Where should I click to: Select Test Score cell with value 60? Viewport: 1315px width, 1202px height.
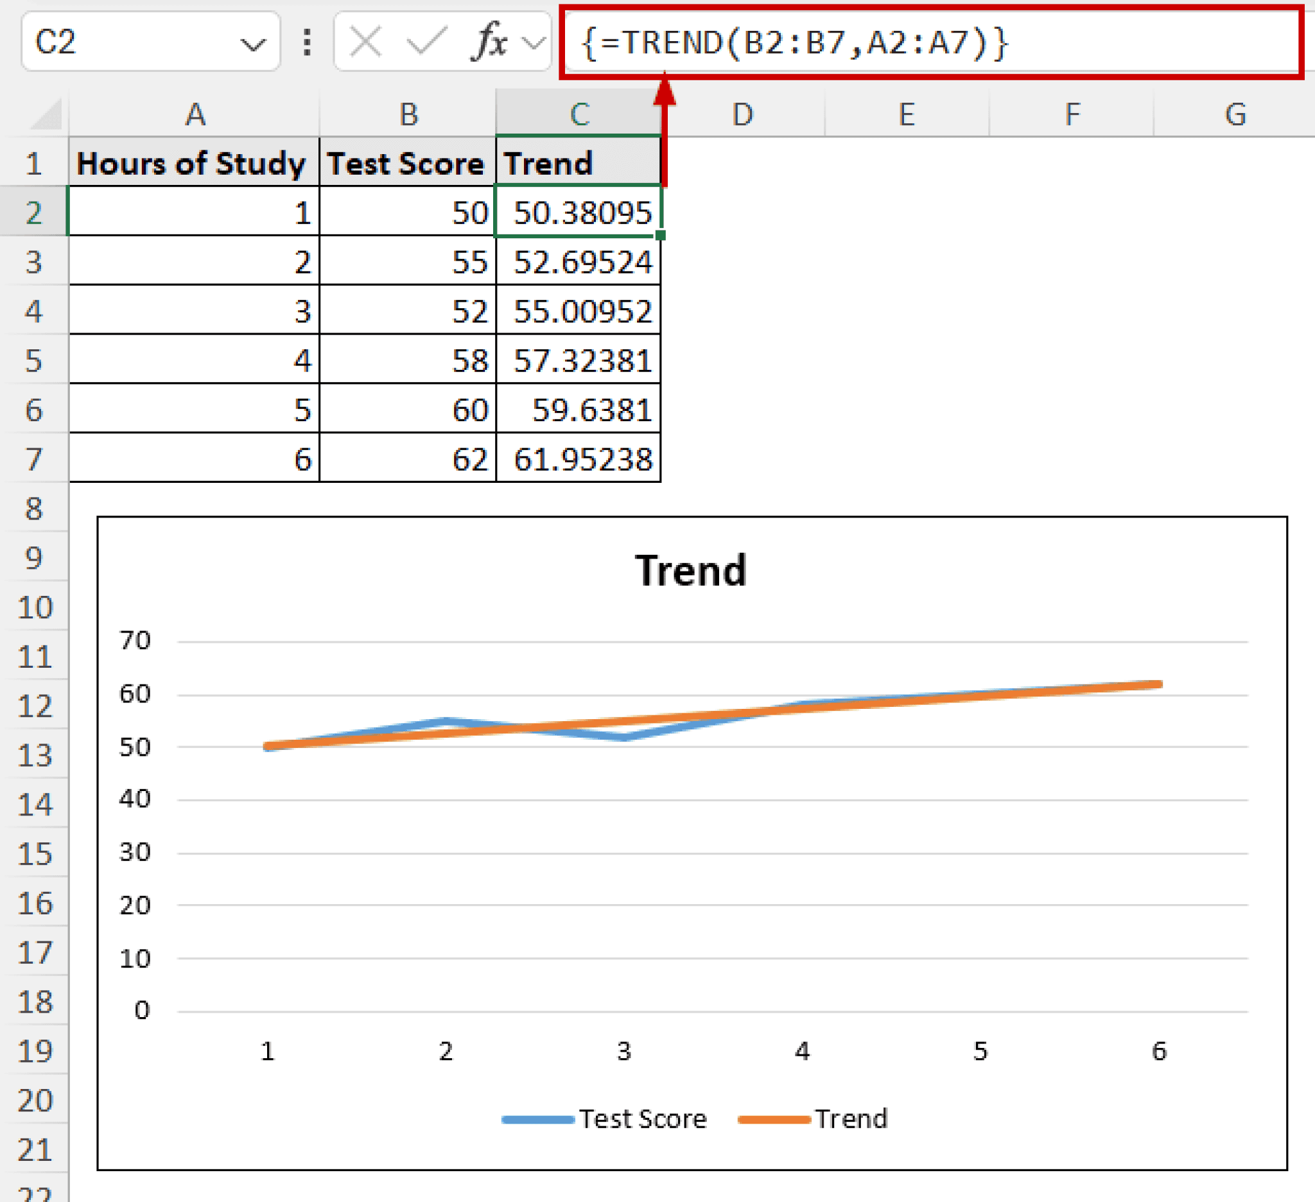[x=408, y=409]
